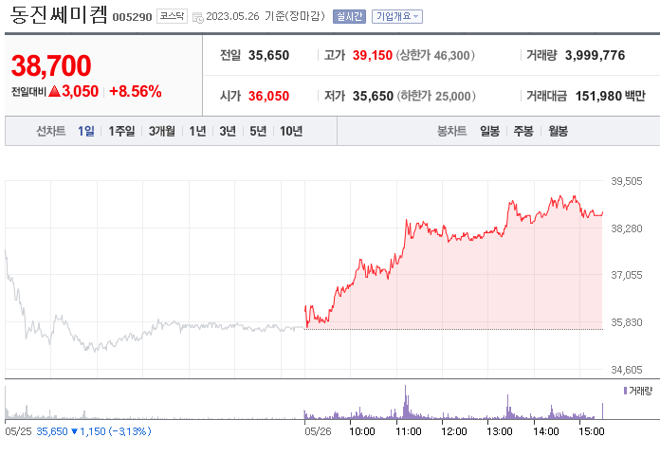Click the 38,280 price axis label
Viewport: 660px width, 456px height.
click(627, 228)
